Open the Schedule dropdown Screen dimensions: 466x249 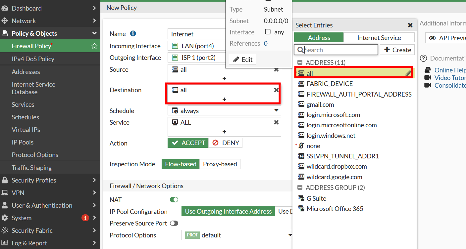[276, 111]
